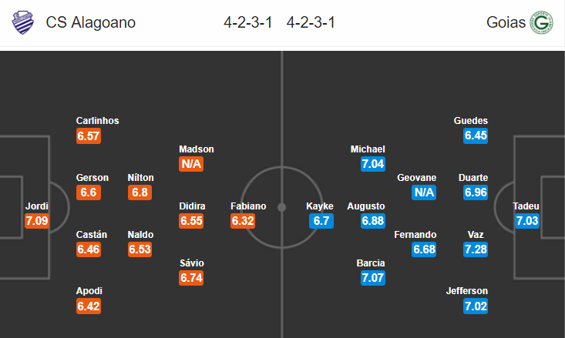
Task: Select Apodi's 6.42 rating badge
Action: coord(89,306)
